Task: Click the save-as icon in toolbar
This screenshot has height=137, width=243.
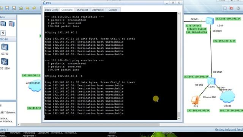Action: tap(14, 8)
